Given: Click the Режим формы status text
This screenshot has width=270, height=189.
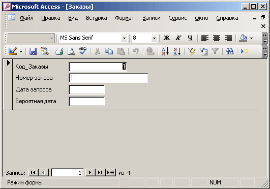Looking at the screenshot, I should coord(25,182).
